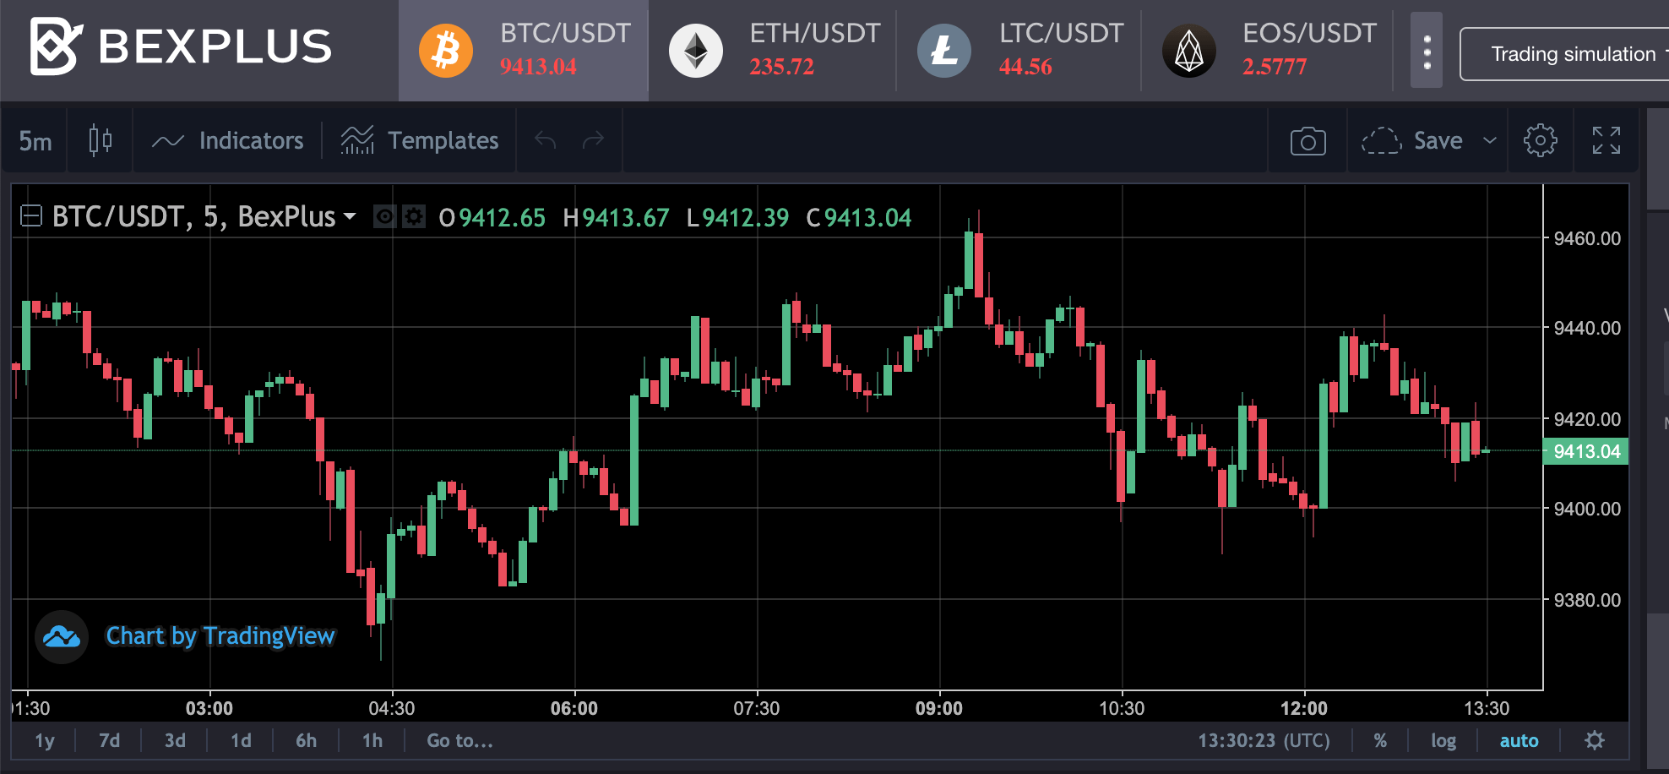Open the series settings gear beside BTC/USDT legend
Screen dimensions: 1669x774
coord(413,217)
